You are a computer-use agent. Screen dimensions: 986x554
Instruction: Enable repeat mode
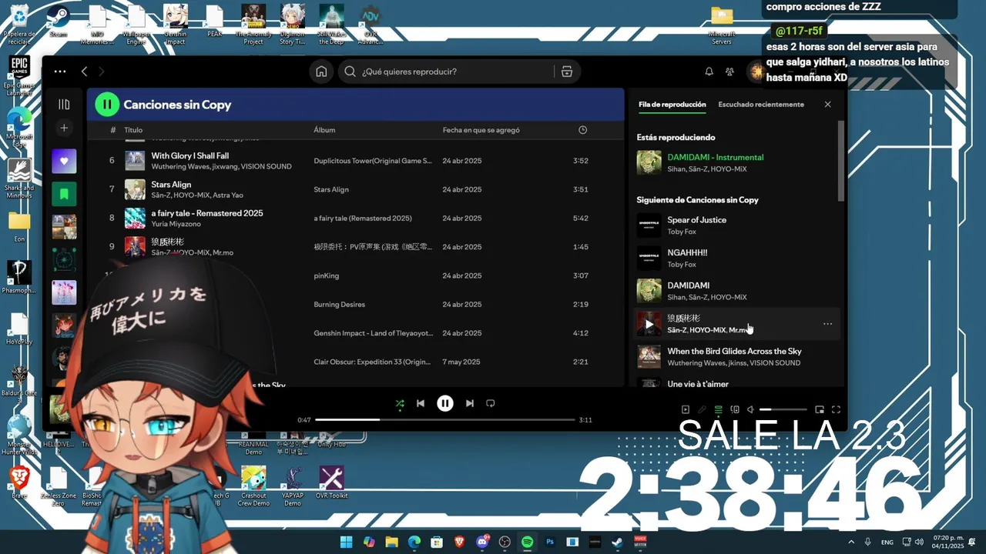tap(490, 403)
